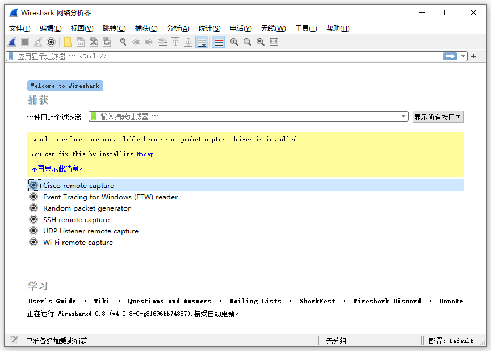Open ETW reader settings gear icon
Viewport: 491px width, 351px height.
[x=34, y=197]
